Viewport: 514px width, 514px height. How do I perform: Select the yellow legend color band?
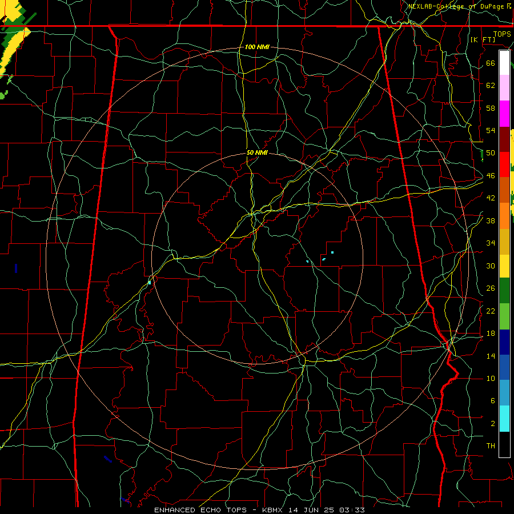504,266
